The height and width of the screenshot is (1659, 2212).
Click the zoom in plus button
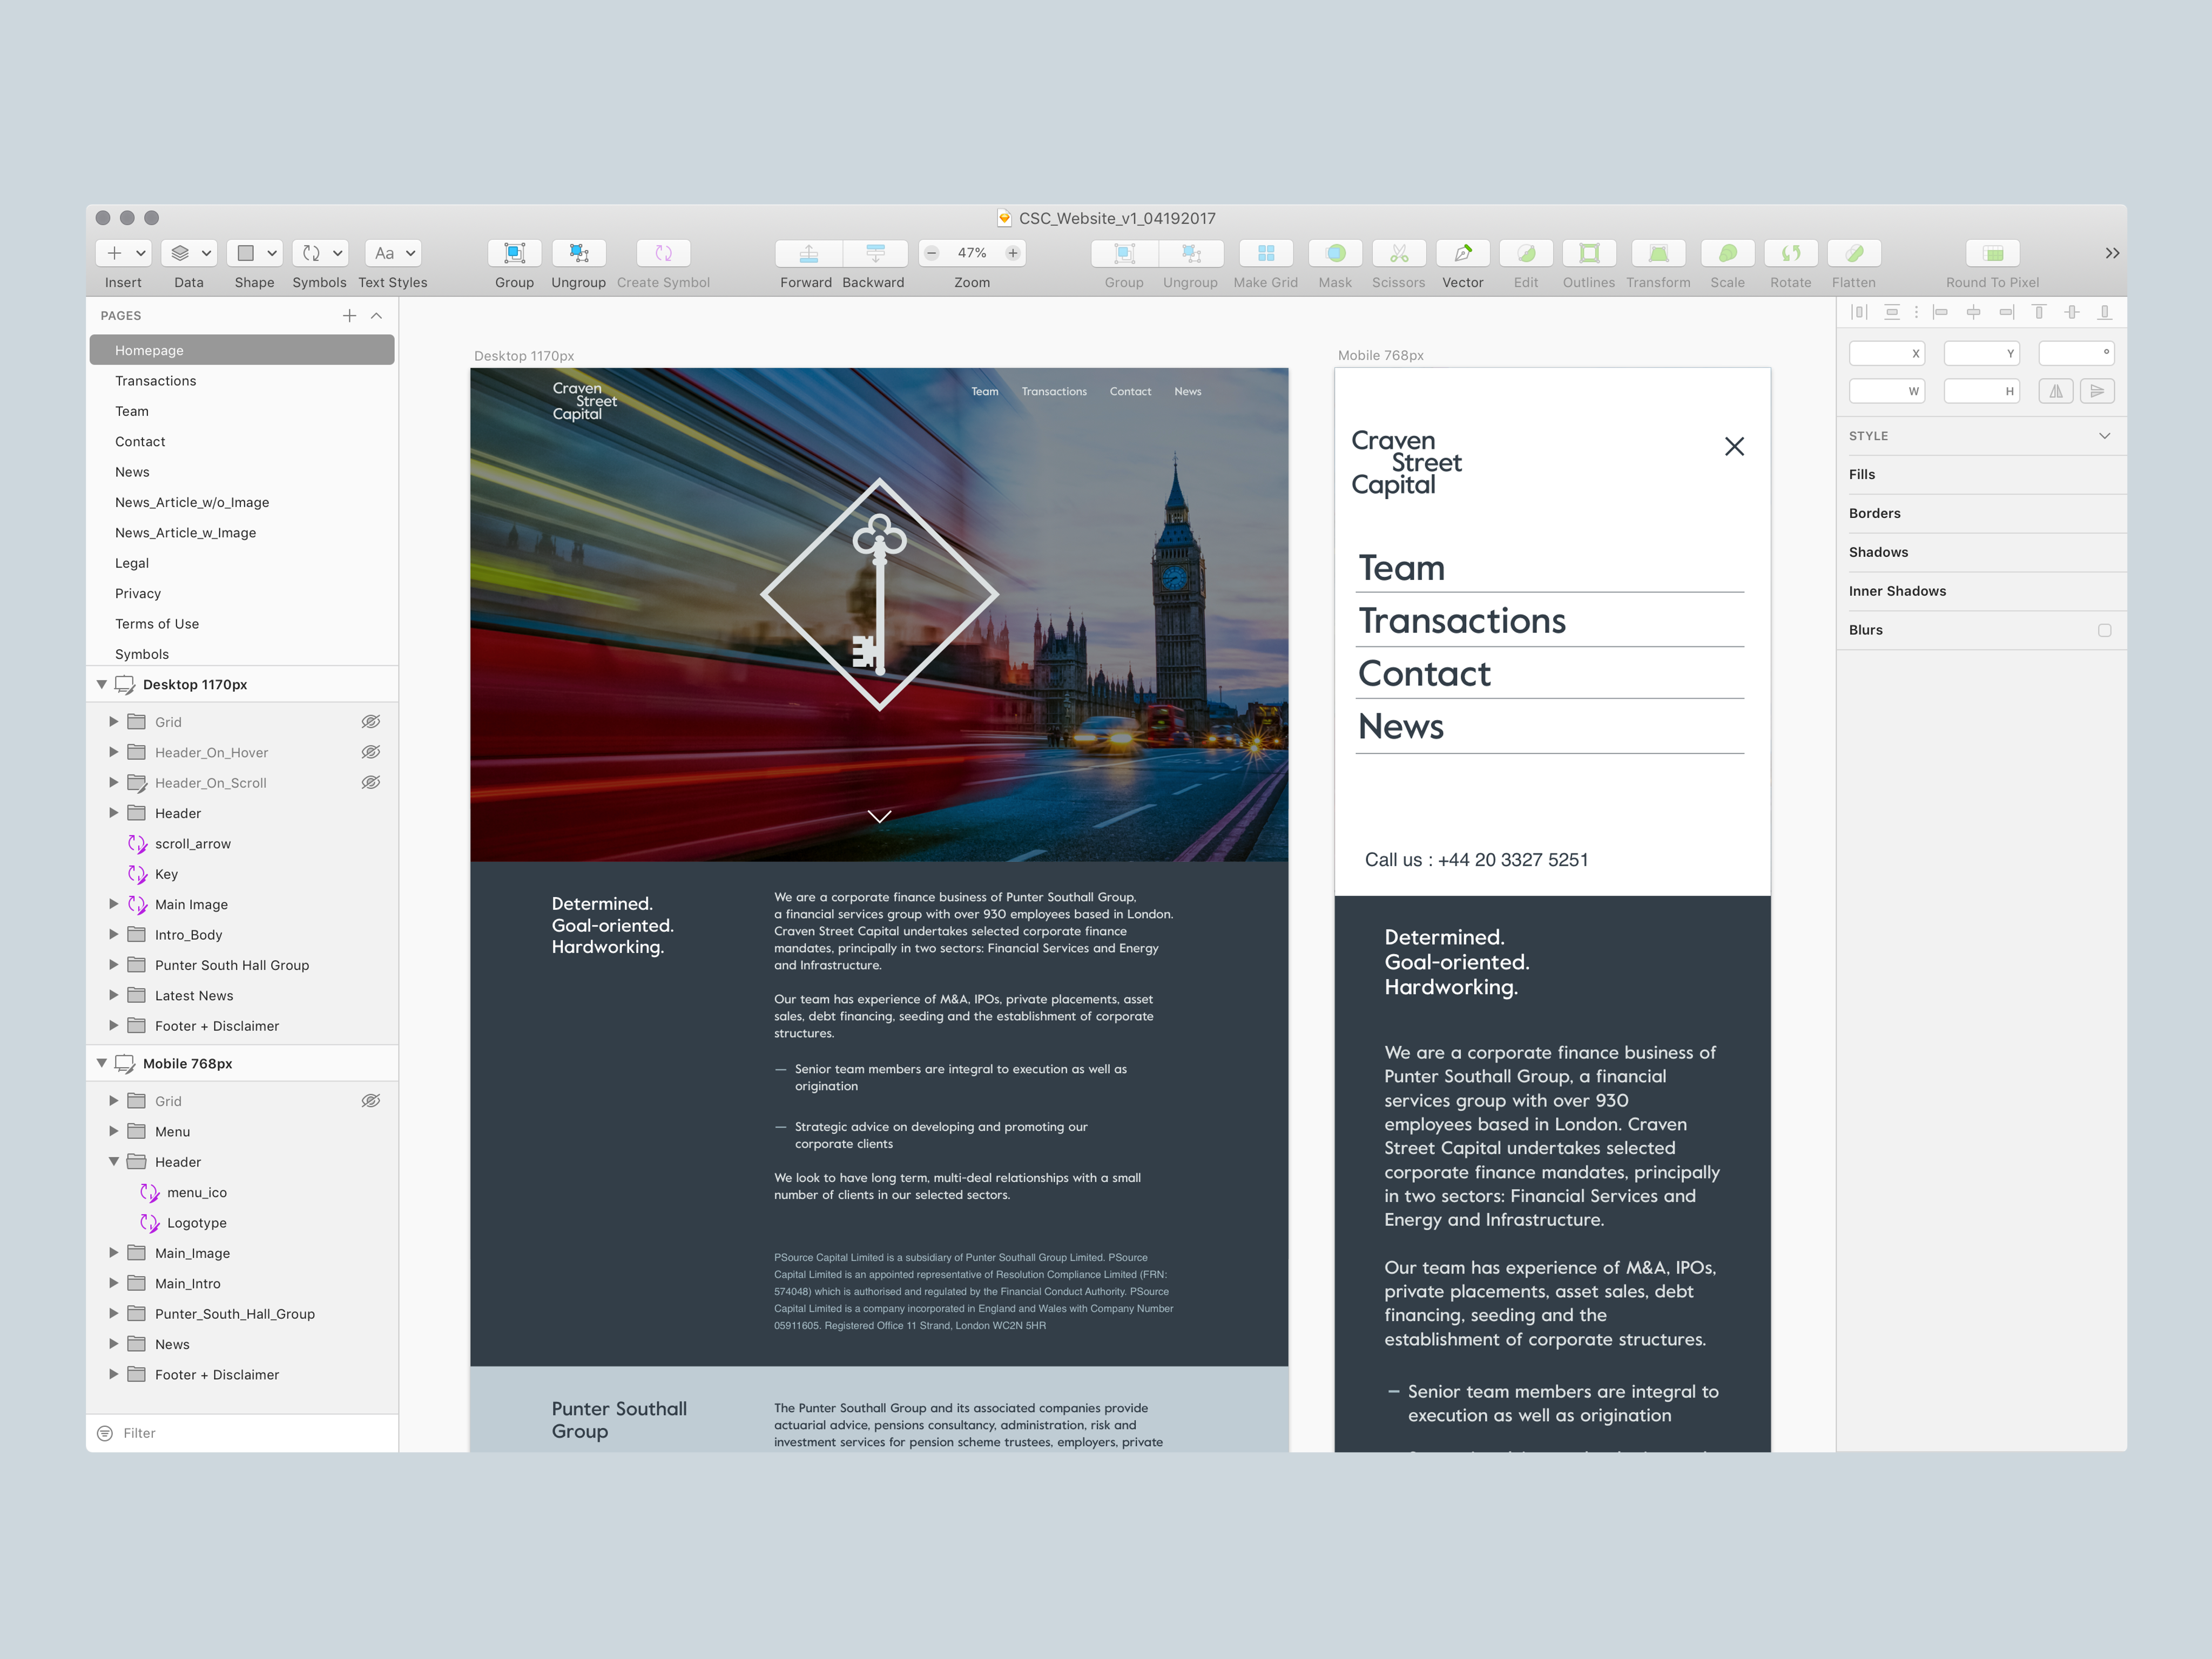(1012, 253)
